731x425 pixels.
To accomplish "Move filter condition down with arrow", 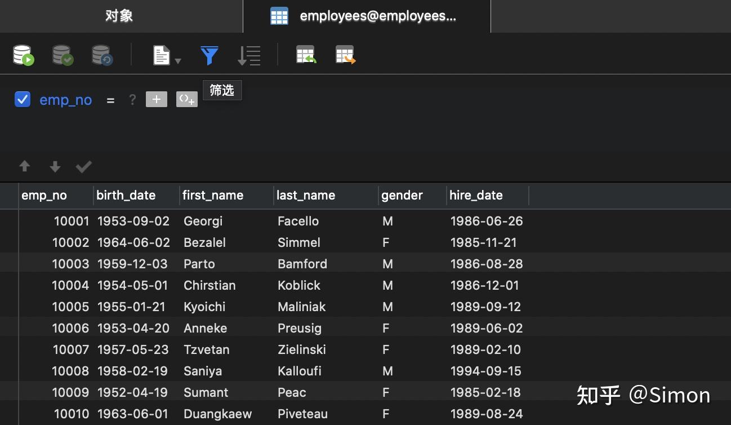I will tap(55, 166).
